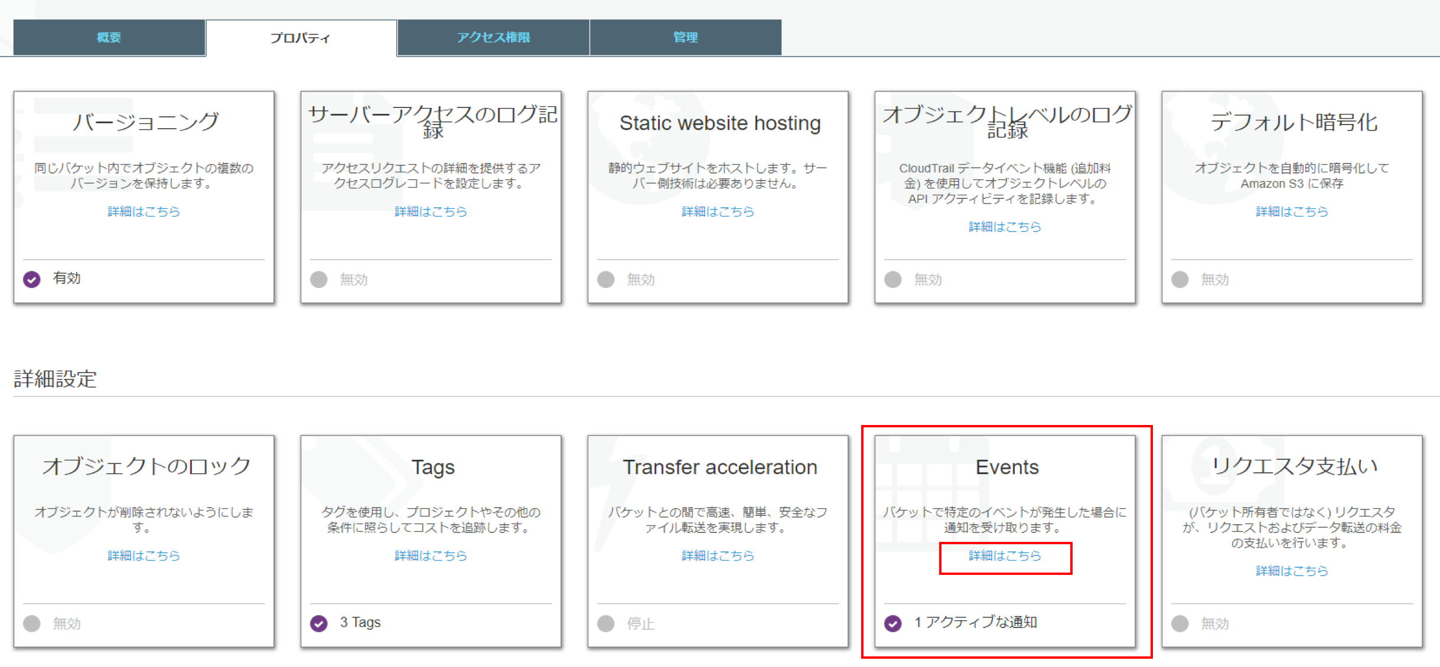Click the purple checkmark status icon in the バージョニング card

click(x=32, y=279)
